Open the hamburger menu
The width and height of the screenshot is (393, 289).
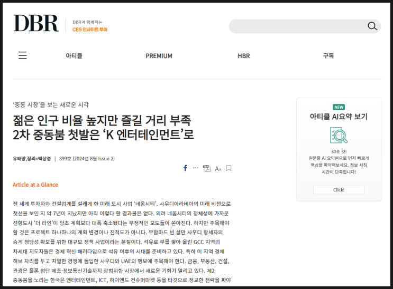coord(23,55)
